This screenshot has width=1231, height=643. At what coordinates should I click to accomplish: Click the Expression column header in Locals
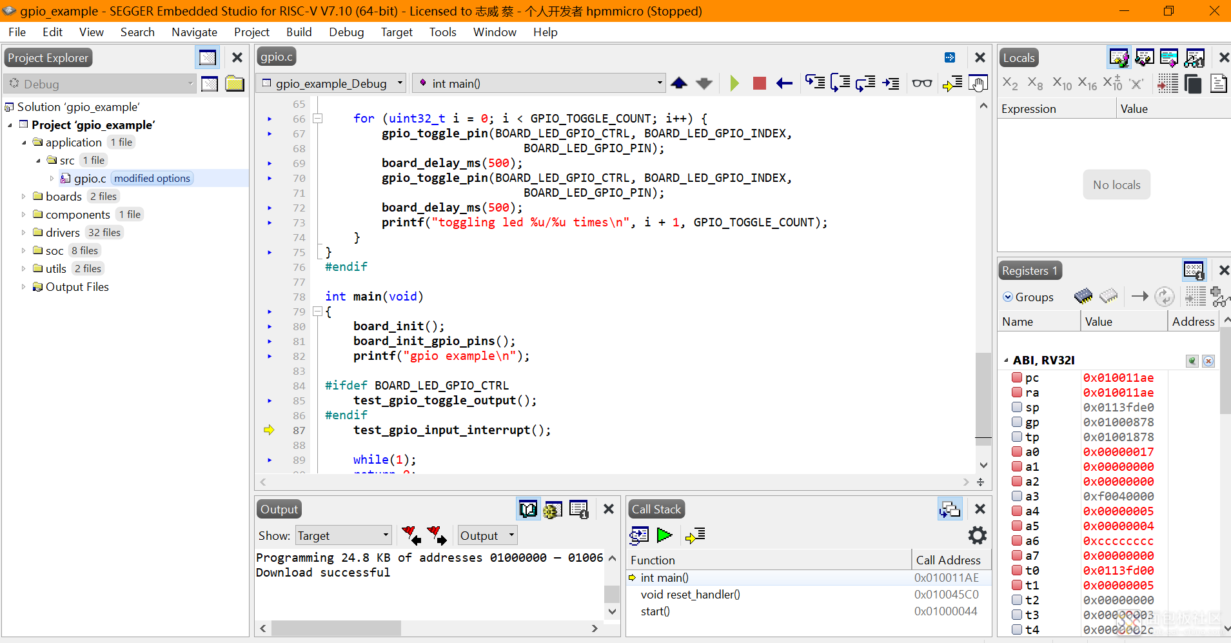pos(1057,109)
